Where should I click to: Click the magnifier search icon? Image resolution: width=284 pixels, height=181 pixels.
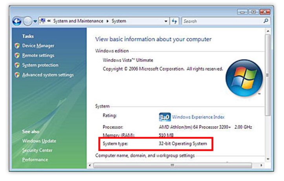[x=266, y=21]
